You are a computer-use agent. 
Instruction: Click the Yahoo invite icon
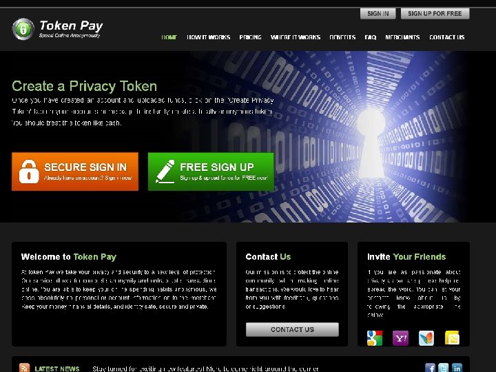(400, 338)
